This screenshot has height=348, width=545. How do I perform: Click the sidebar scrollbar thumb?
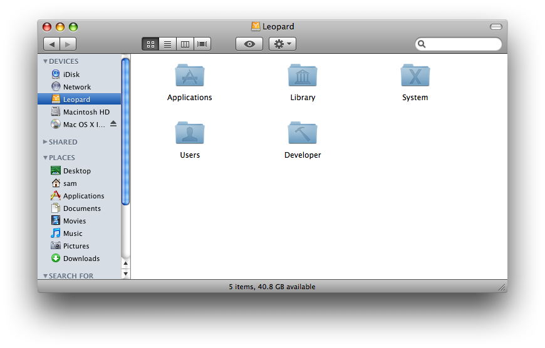(x=125, y=132)
